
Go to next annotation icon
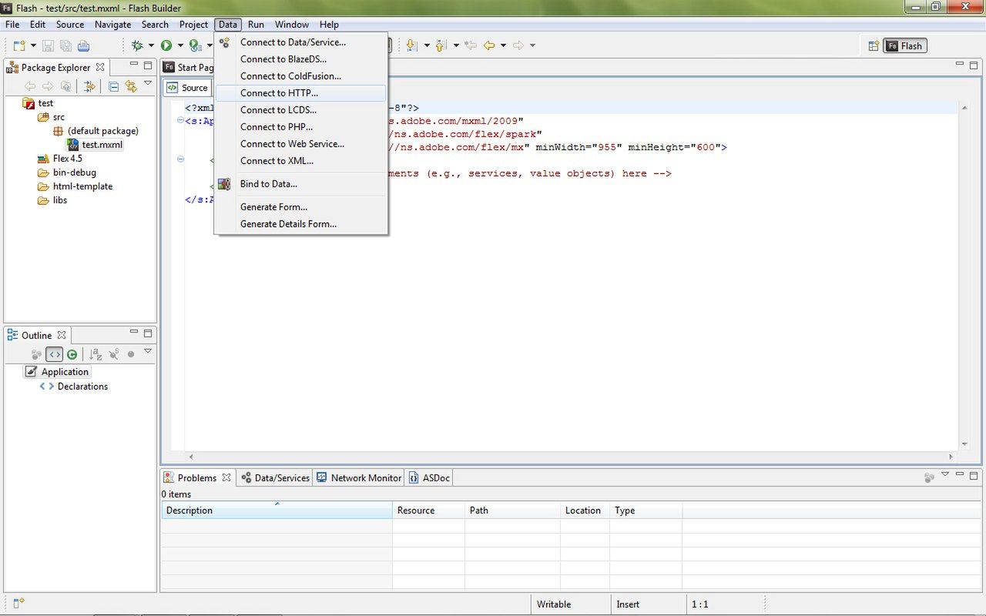click(412, 45)
